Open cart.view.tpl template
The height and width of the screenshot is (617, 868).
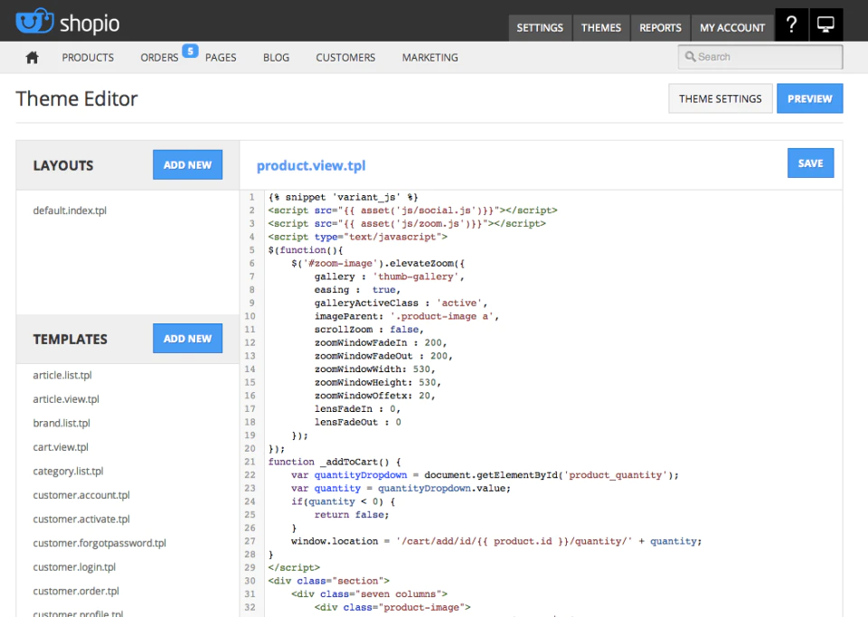(x=61, y=447)
